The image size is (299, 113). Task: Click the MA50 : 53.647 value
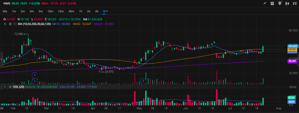[x=82, y=24]
